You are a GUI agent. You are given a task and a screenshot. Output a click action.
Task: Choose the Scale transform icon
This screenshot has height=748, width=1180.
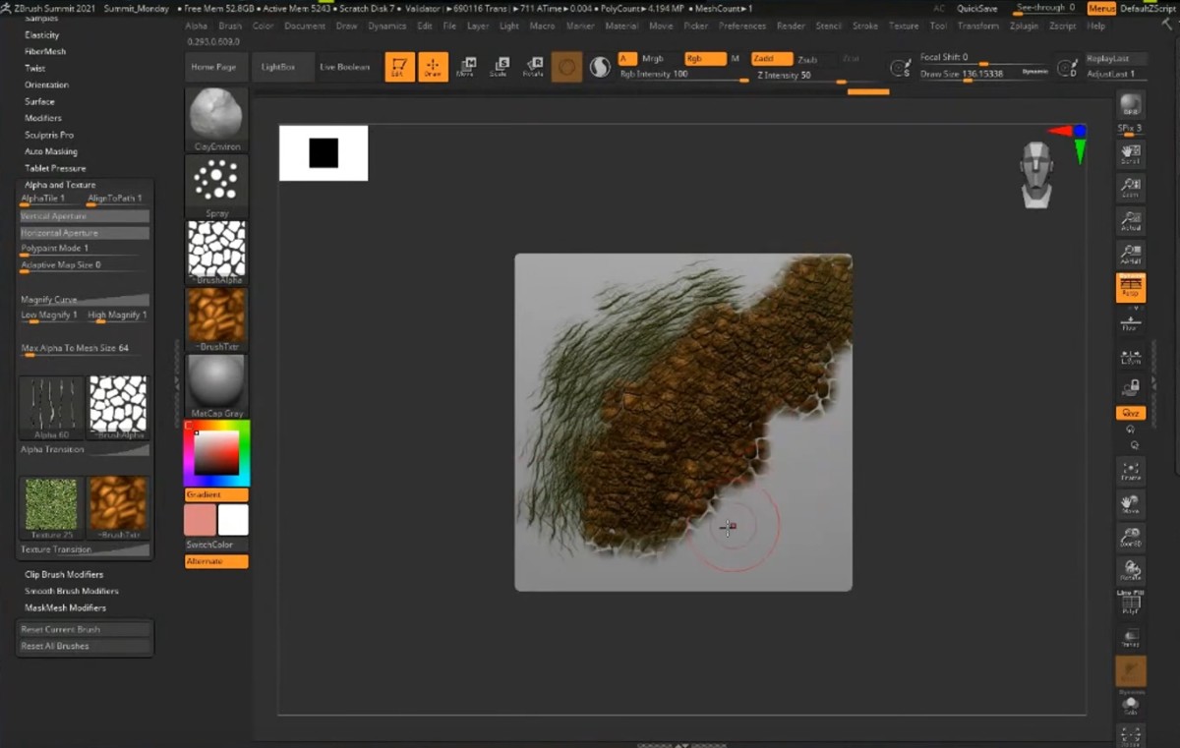(x=499, y=67)
